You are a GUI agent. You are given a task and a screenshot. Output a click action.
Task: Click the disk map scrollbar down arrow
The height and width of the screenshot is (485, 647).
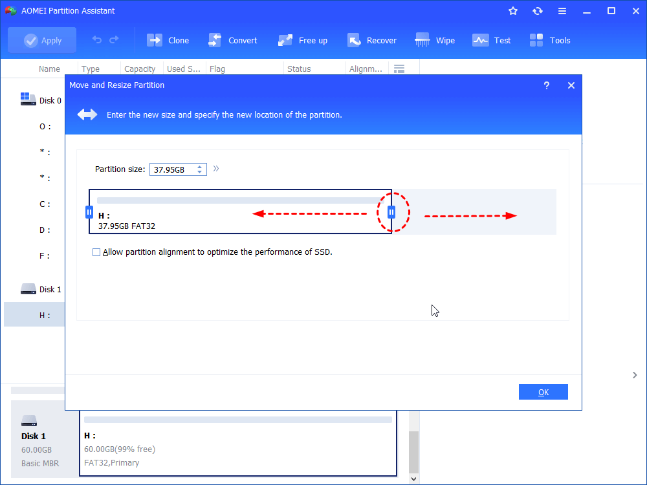pyautogui.click(x=413, y=479)
